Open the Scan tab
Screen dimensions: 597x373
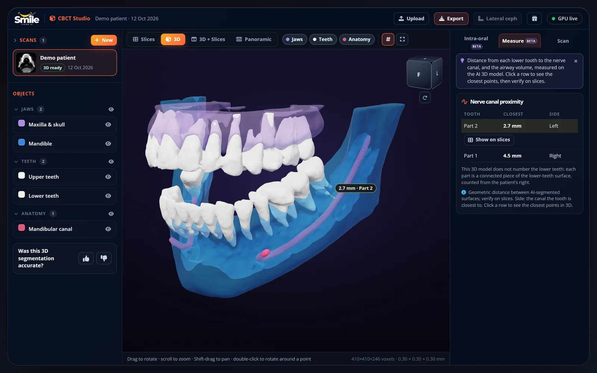tap(563, 41)
